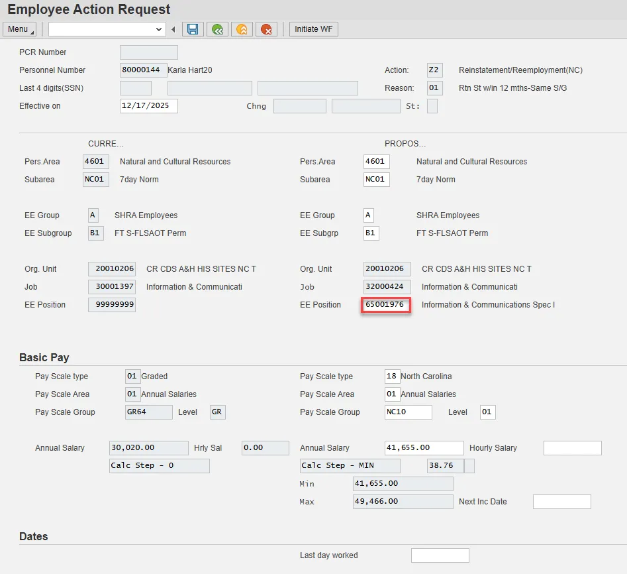The image size is (627, 574).
Task: Click the proposed Pay Scale Group field
Action: [408, 412]
